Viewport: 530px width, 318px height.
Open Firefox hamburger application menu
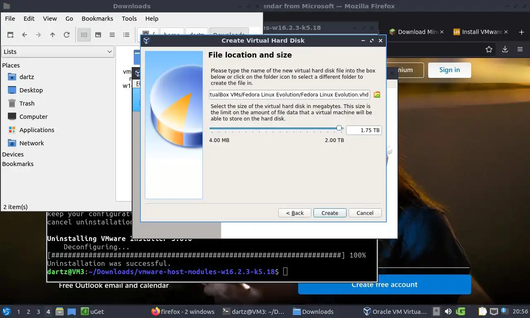pos(520,49)
